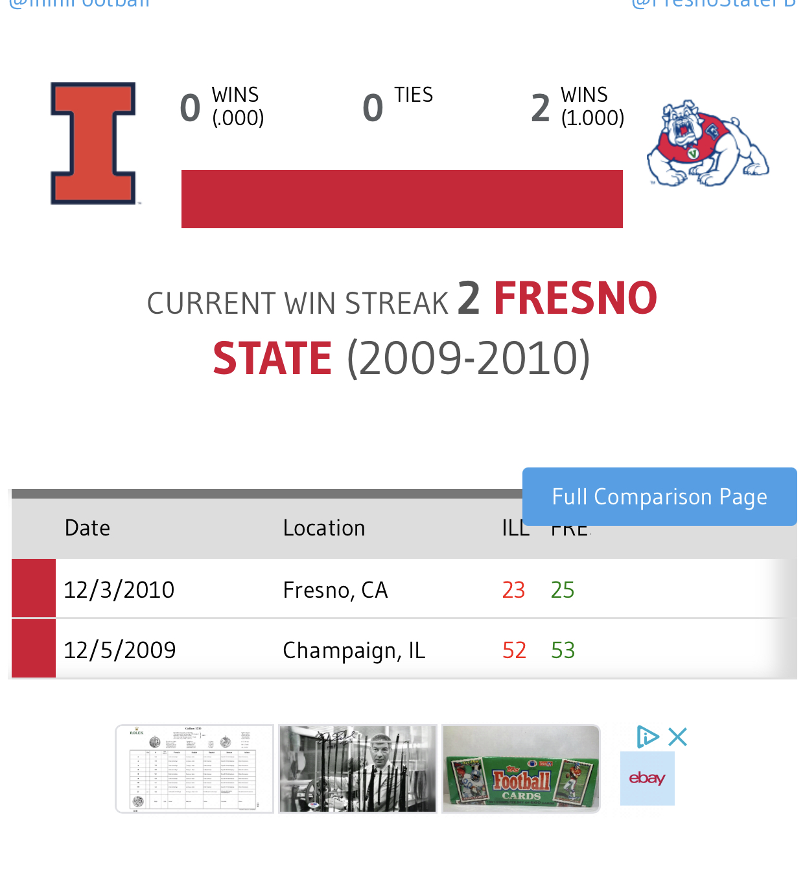Open the Illini Football Twitter handle link

[79, 4]
